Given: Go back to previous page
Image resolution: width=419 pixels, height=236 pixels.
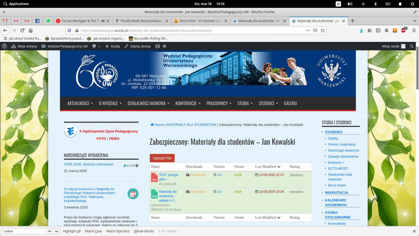Looking at the screenshot, I should [5, 30].
